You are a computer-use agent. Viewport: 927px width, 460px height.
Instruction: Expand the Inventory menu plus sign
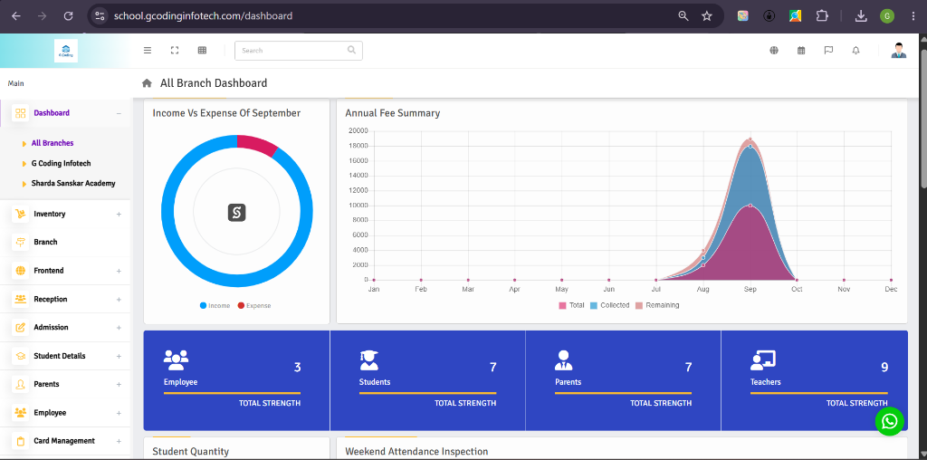(x=119, y=214)
